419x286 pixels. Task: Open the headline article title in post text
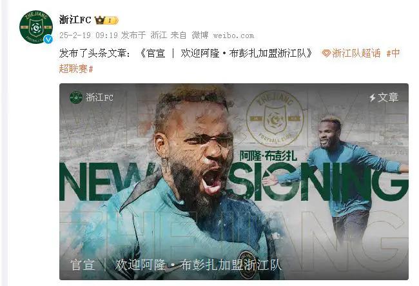click(x=226, y=53)
